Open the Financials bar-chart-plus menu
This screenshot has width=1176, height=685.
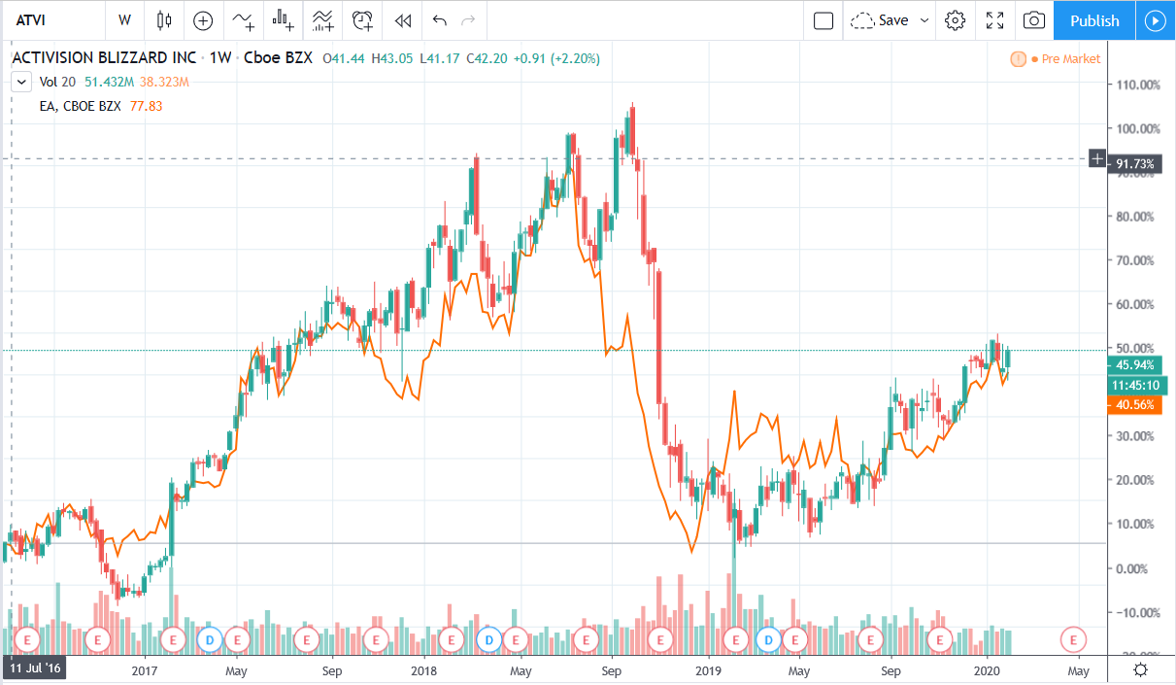(x=284, y=20)
